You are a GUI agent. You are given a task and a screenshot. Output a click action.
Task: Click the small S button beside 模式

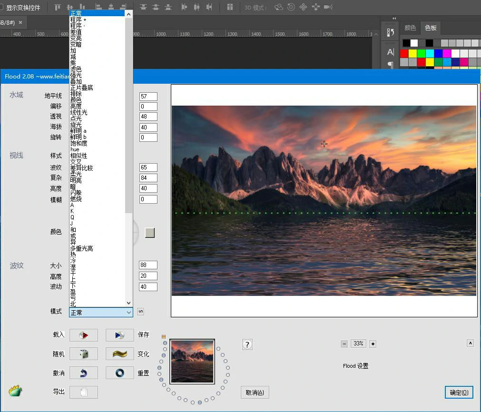[x=140, y=312]
